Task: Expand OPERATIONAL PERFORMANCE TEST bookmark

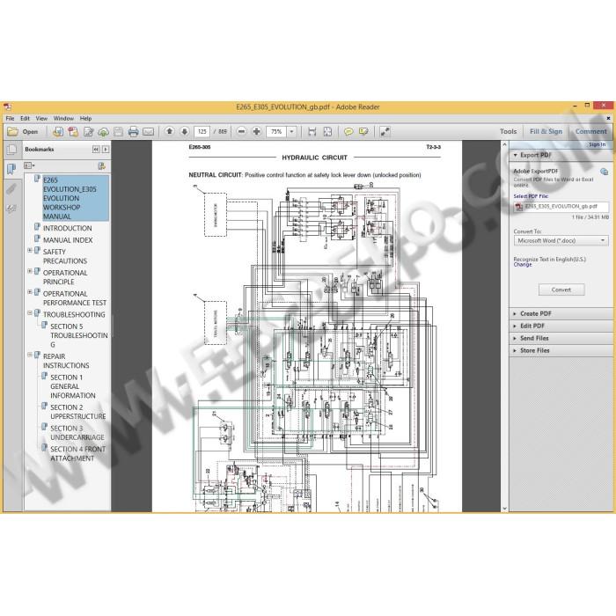Action: click(30, 292)
